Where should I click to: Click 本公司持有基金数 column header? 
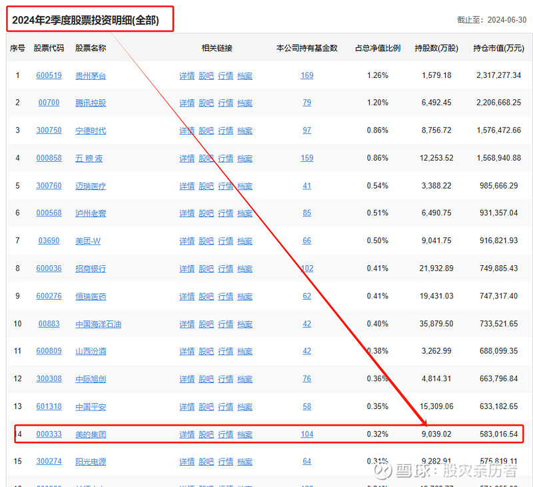coord(307,48)
